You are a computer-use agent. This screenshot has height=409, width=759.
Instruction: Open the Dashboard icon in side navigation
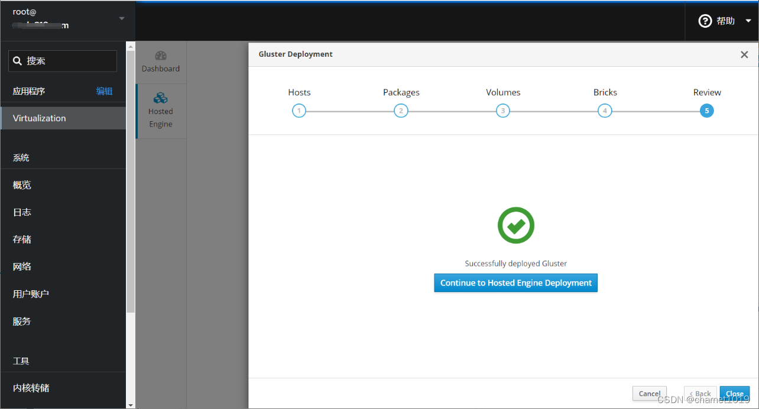161,56
